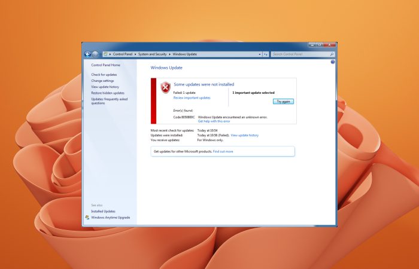
Task: Select the System and Security breadcrumb
Action: pos(152,54)
